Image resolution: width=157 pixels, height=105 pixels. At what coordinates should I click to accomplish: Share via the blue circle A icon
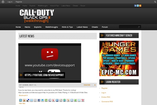point(43,100)
